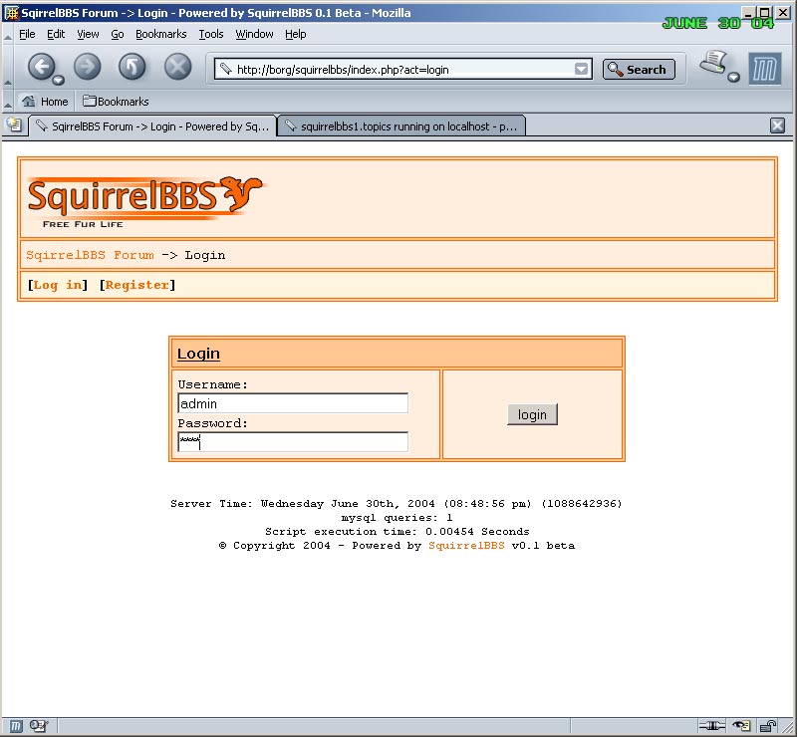Submit the form with the login button

[x=532, y=414]
